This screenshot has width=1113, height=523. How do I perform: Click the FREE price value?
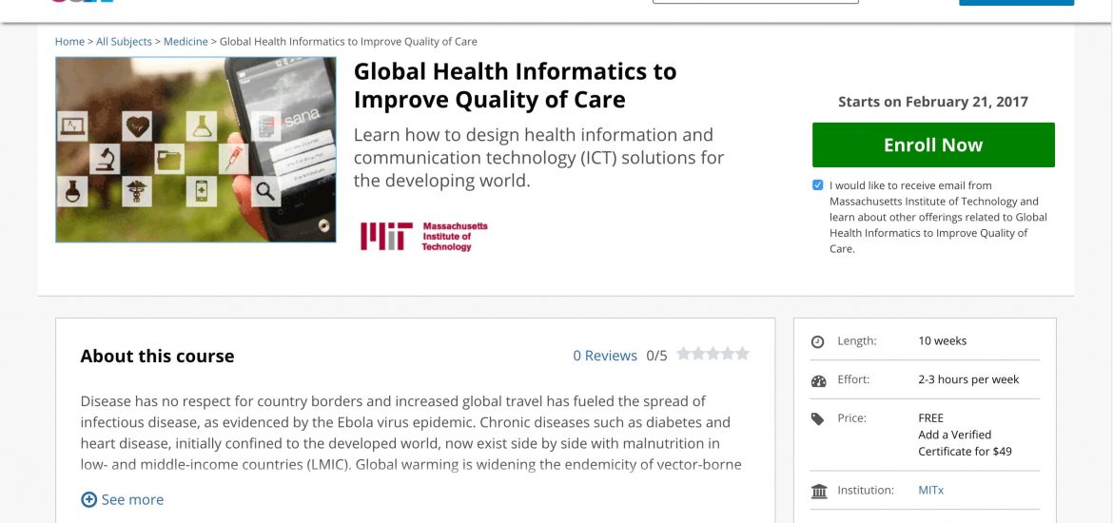[930, 418]
